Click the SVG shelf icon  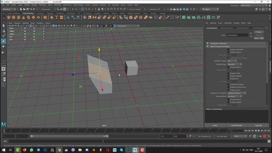(x=61, y=17)
